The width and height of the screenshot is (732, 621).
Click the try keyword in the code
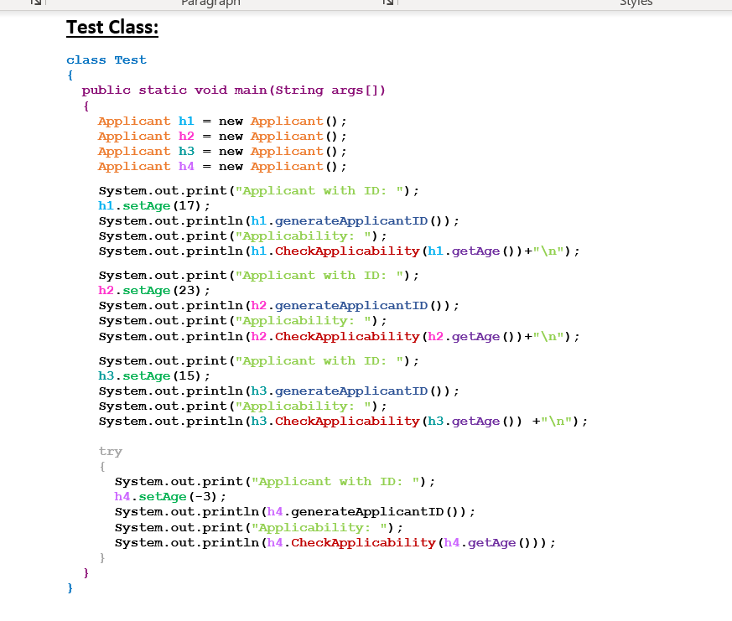click(x=110, y=451)
